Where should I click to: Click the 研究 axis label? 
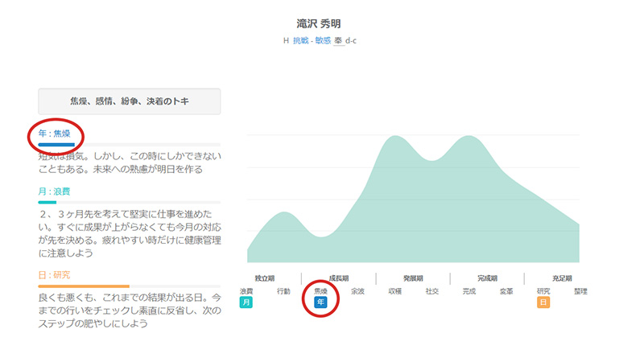[543, 291]
